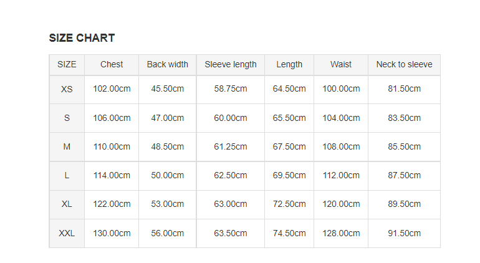
Task: Select the Chest column header
Action: pyautogui.click(x=112, y=65)
